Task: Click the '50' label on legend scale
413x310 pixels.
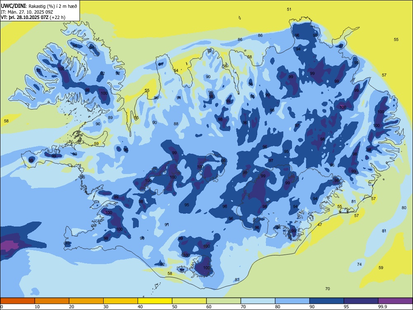Action: [174, 307]
